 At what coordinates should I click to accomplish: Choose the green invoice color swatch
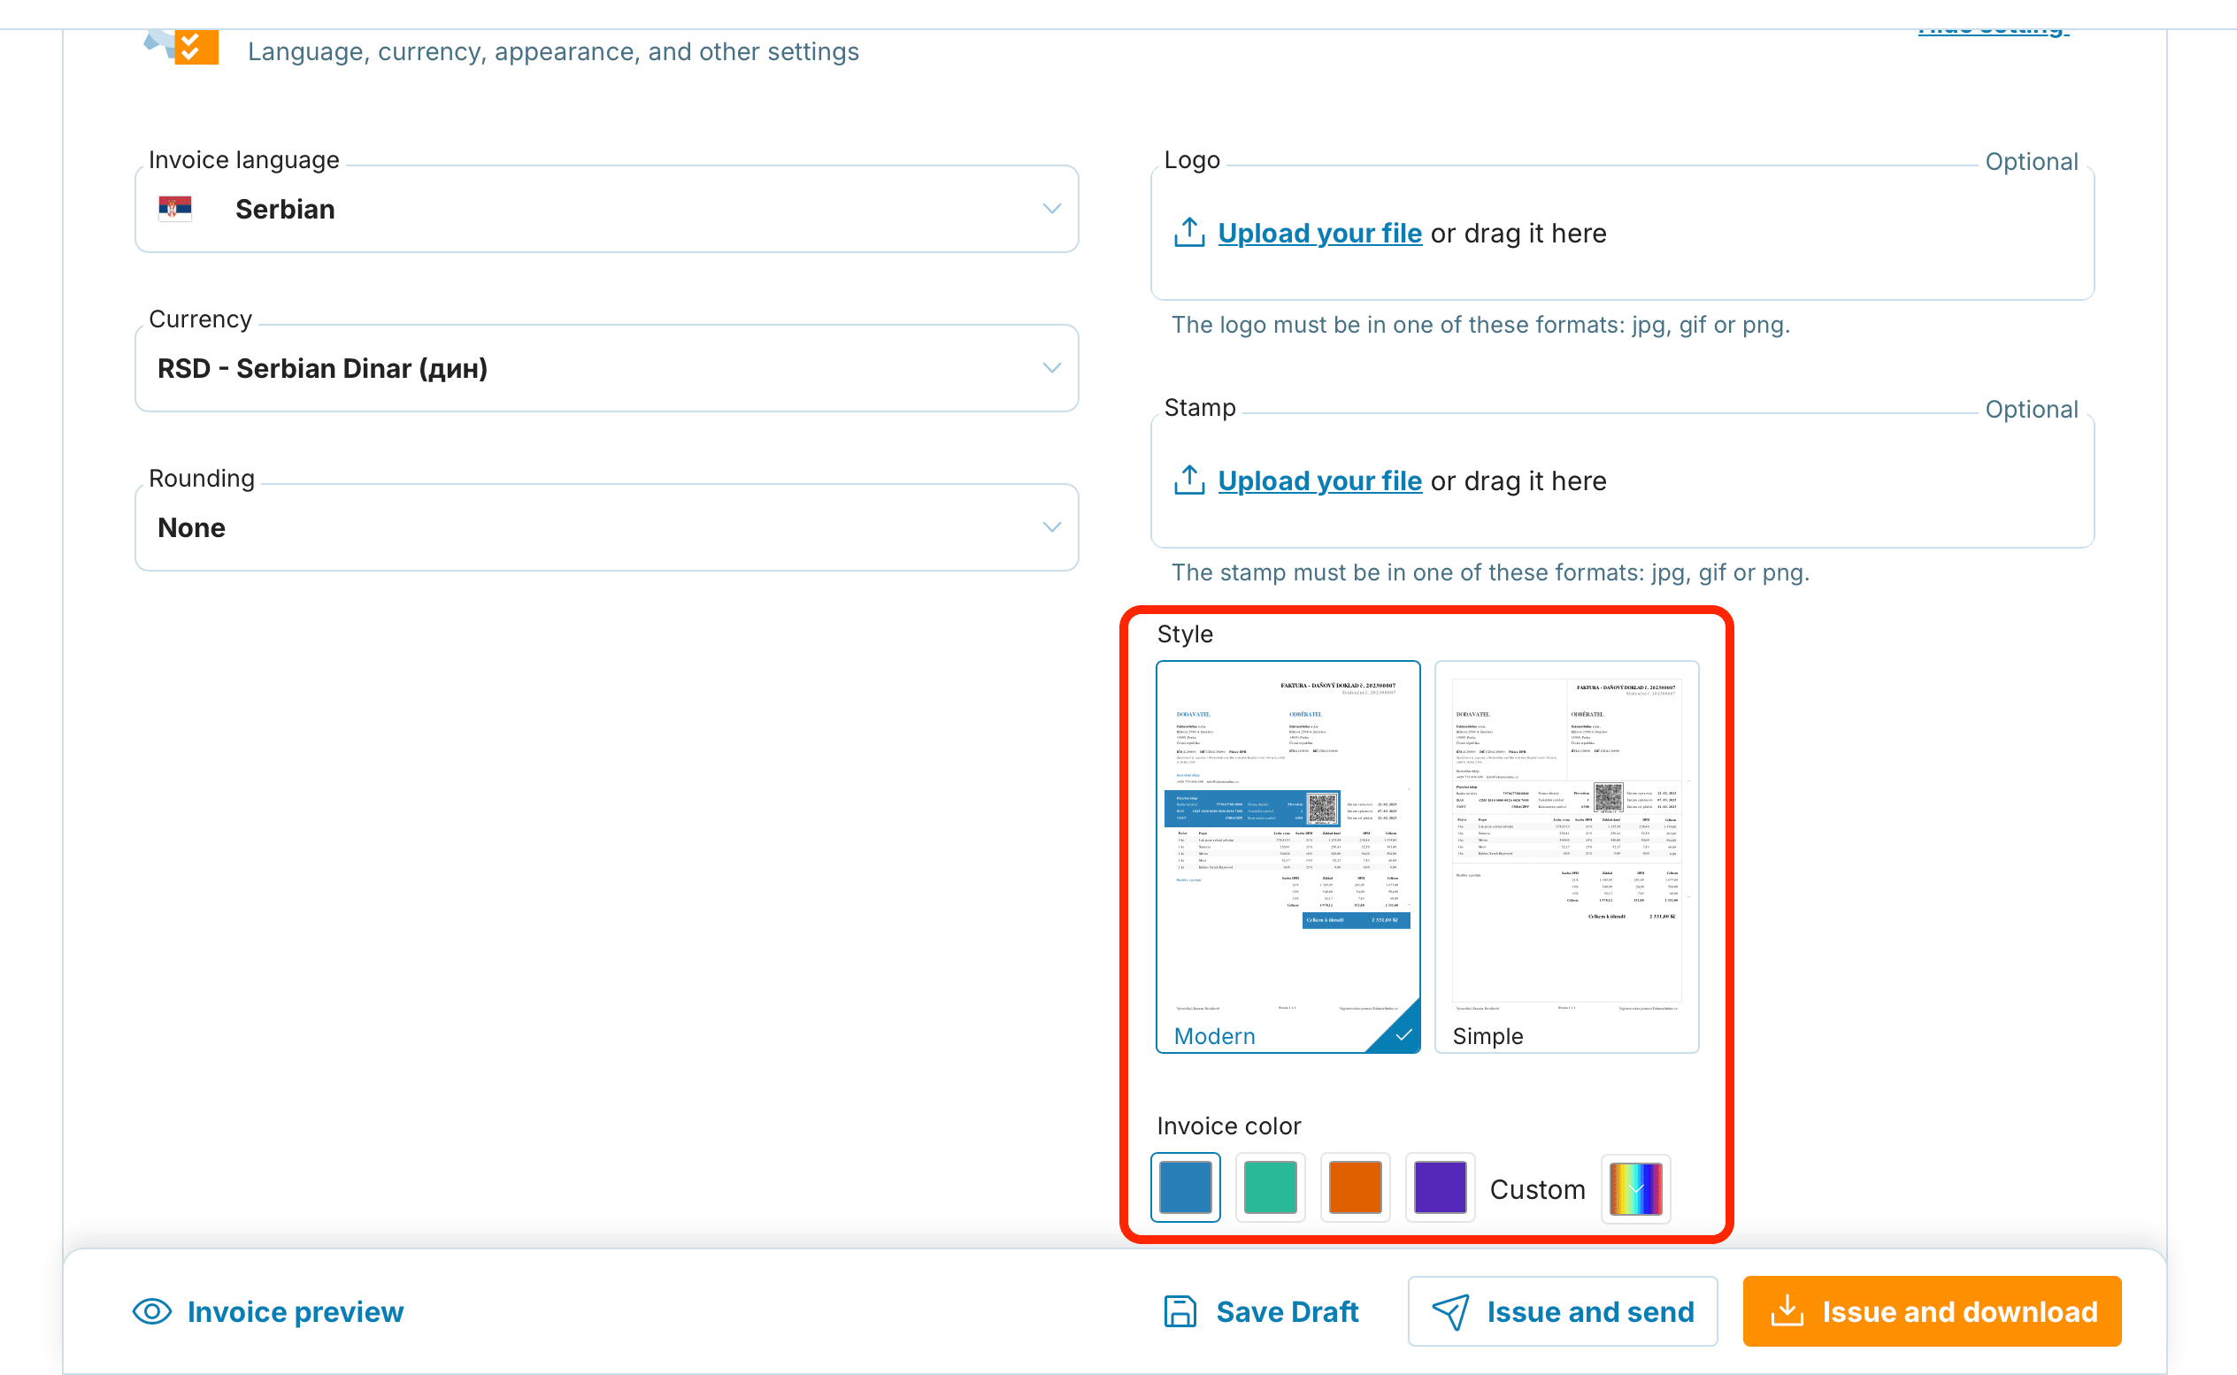[x=1271, y=1187]
